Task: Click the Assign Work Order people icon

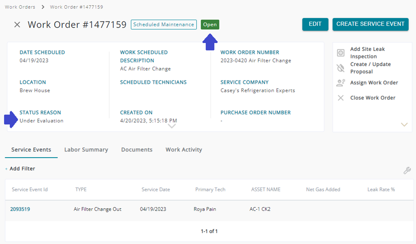Action: tap(341, 83)
